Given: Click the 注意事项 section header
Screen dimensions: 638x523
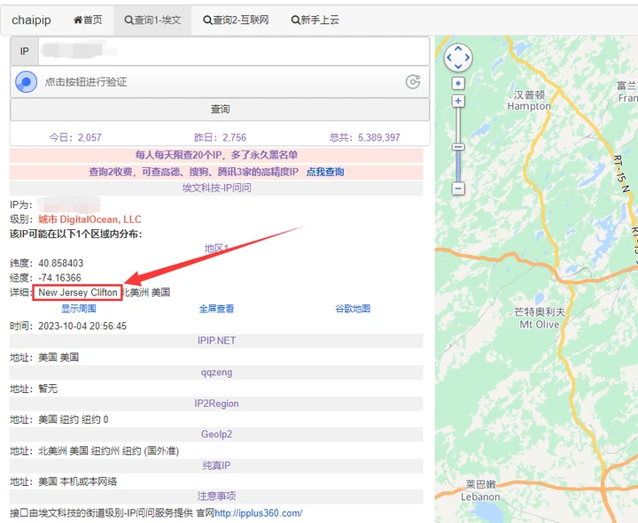Looking at the screenshot, I should click(216, 496).
